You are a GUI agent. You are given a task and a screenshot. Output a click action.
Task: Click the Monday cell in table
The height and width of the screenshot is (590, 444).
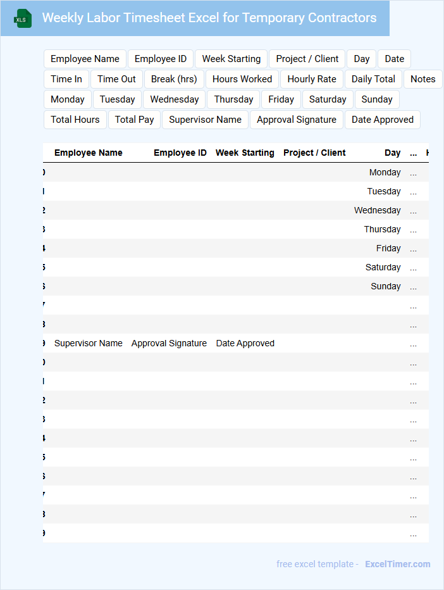(x=385, y=172)
